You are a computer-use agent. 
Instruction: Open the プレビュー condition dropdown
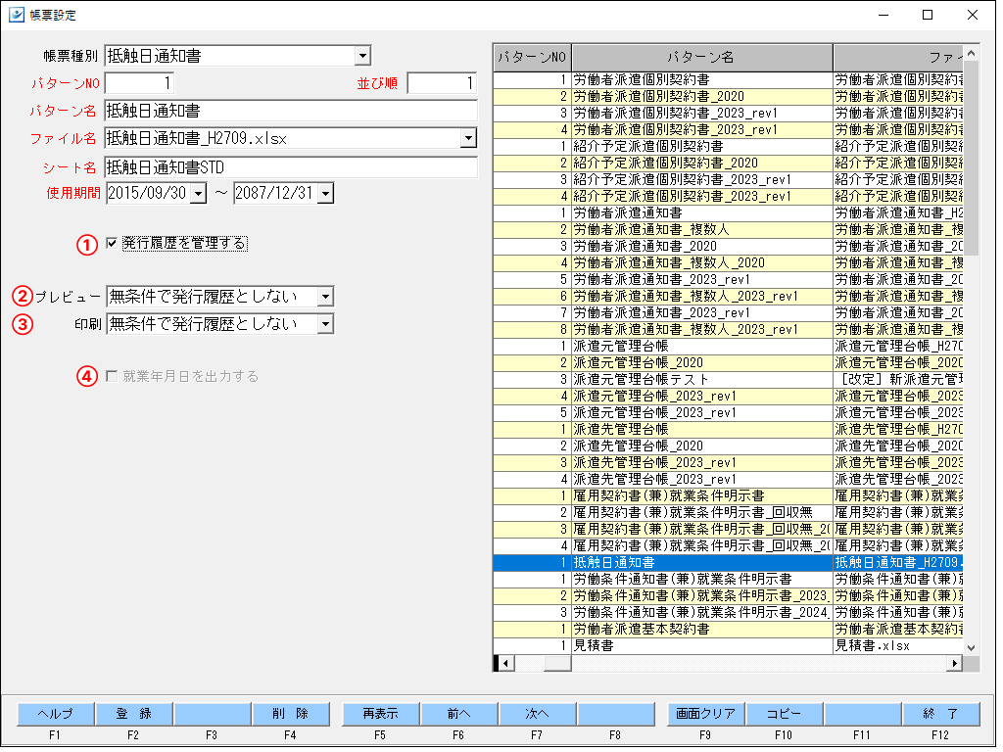325,297
